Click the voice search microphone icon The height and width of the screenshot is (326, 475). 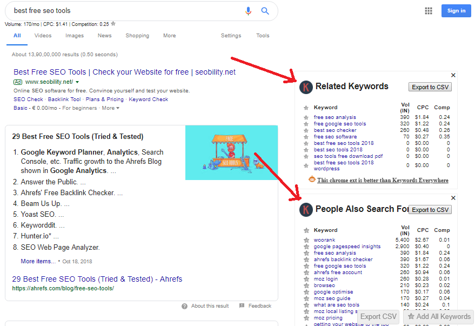coord(248,11)
